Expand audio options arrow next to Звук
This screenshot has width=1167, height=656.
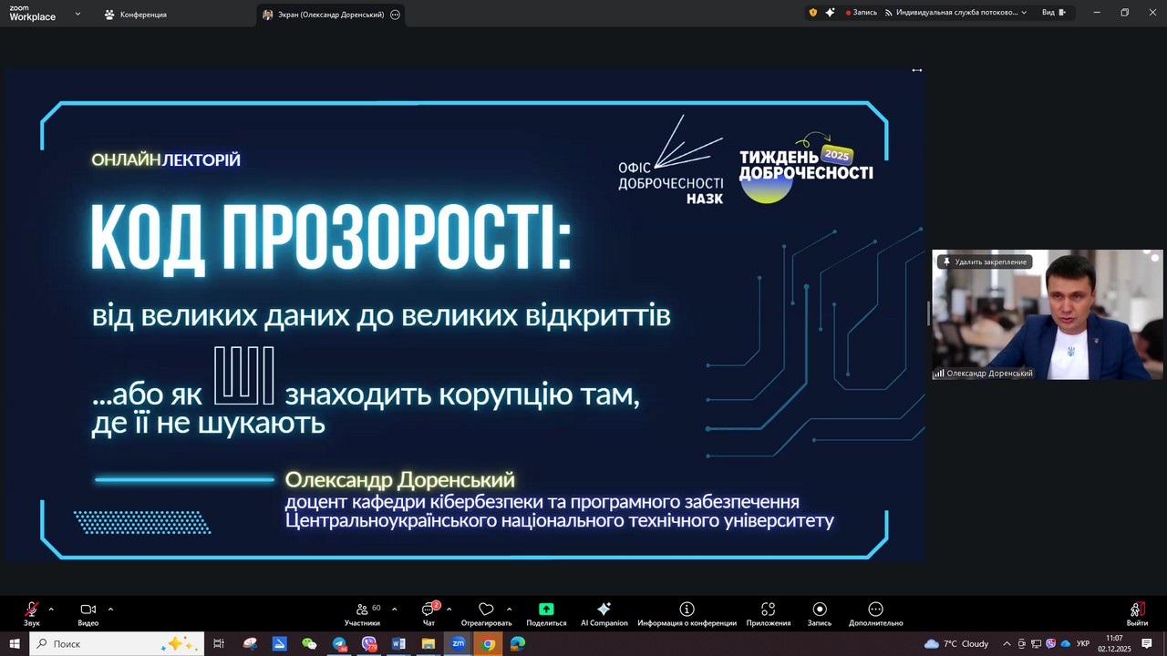click(x=51, y=610)
